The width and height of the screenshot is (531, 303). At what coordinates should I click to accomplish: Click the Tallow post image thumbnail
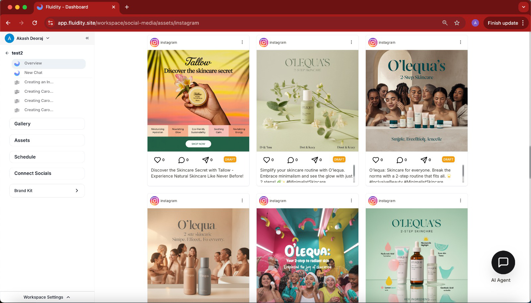pyautogui.click(x=198, y=101)
